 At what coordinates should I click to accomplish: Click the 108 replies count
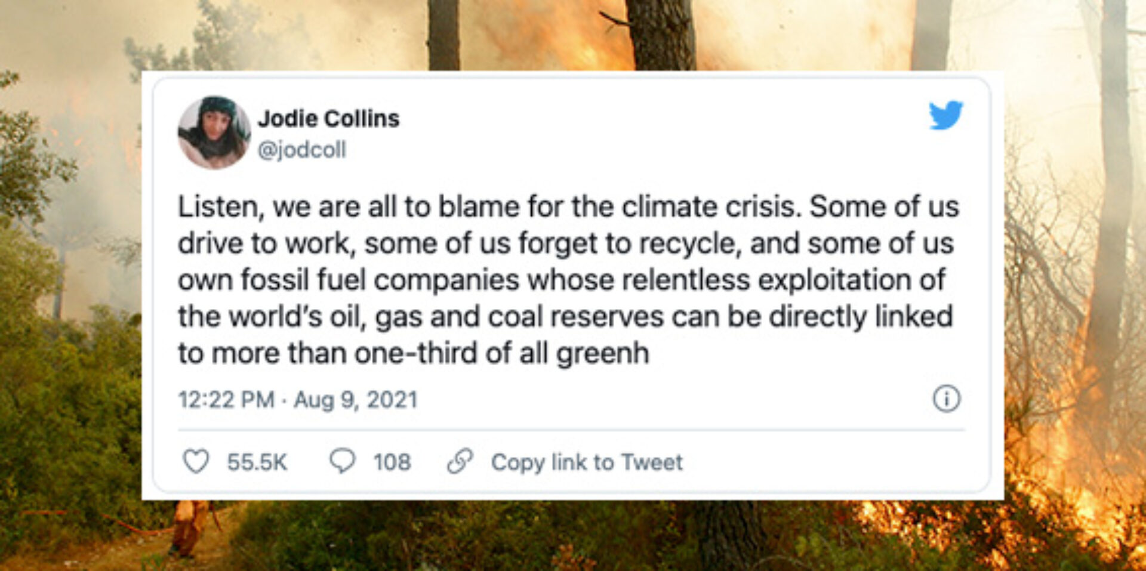(392, 460)
